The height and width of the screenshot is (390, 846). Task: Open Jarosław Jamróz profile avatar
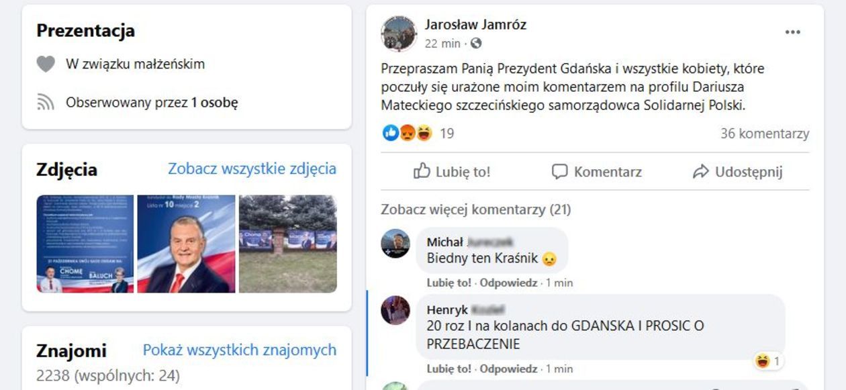coord(399,34)
